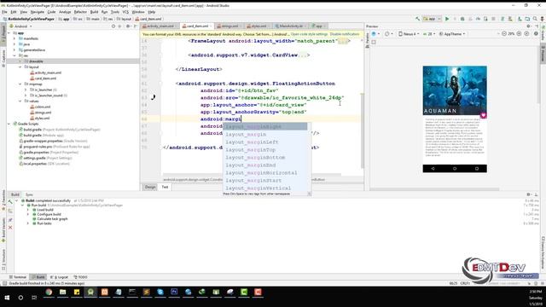Select layout_marginTop suggestion

pyautogui.click(x=264, y=150)
